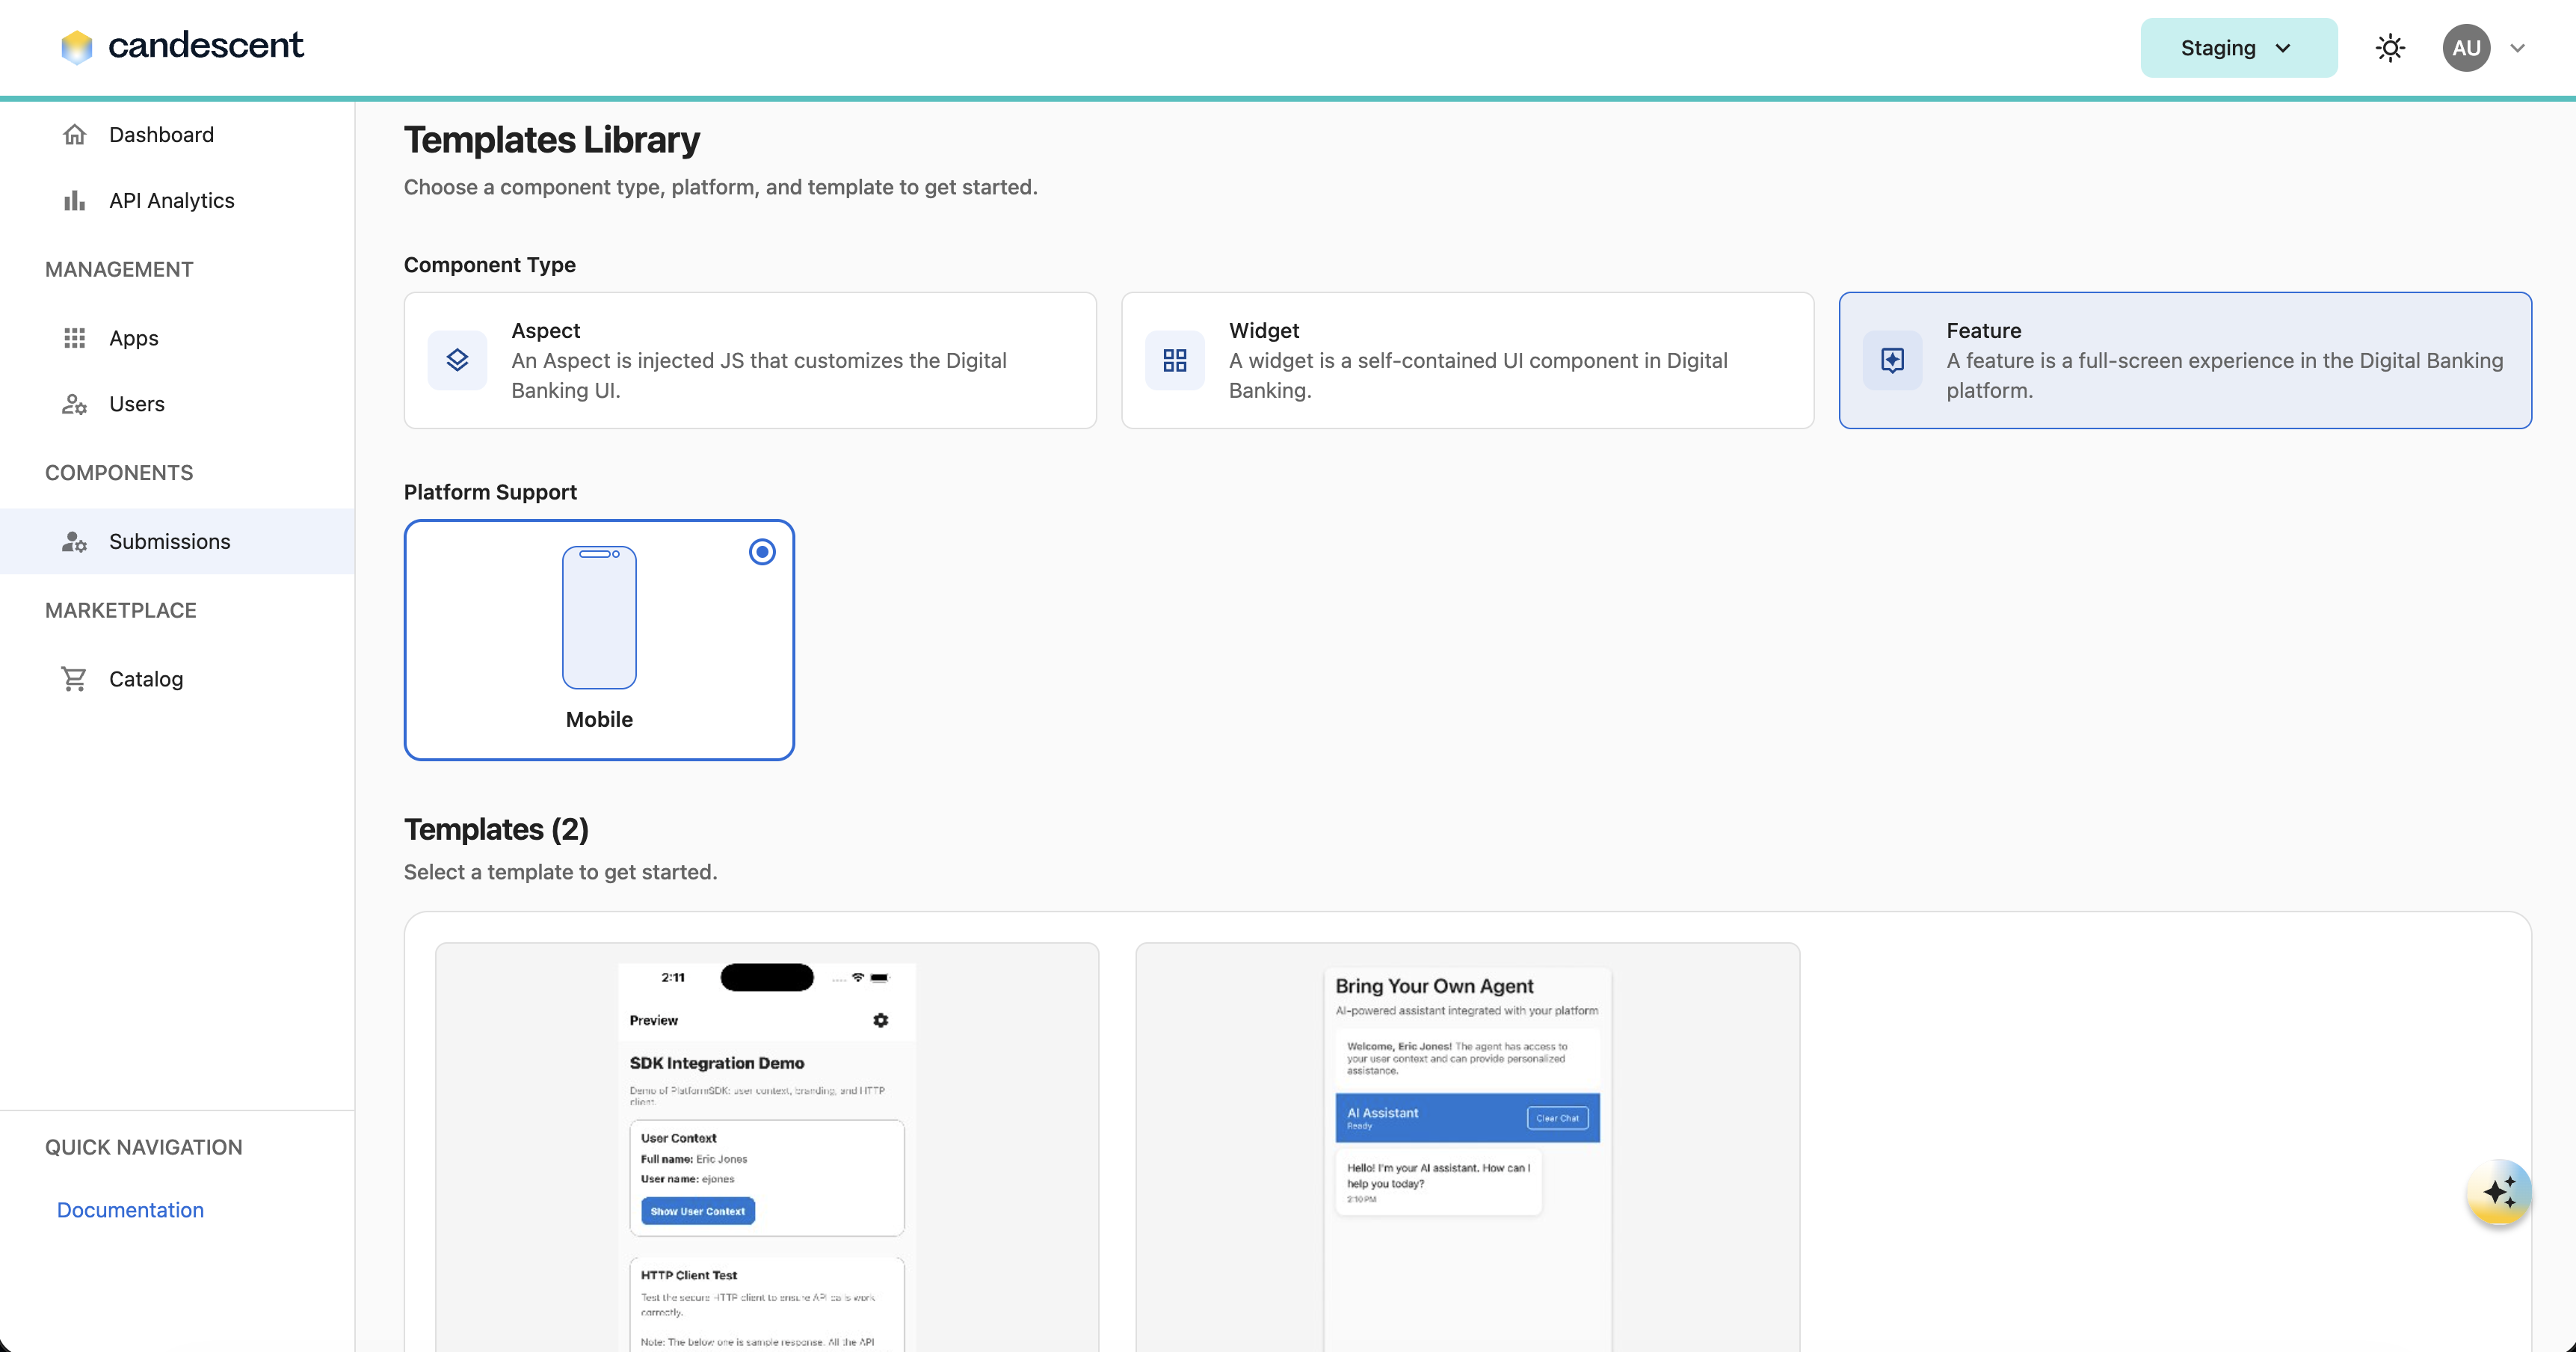Click the Users gear-person icon
This screenshot has width=2576, height=1352.
point(74,404)
